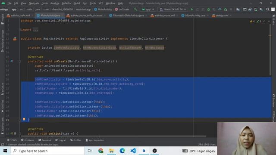
Task: Open the Refactor menu
Action: [x=66, y=3]
